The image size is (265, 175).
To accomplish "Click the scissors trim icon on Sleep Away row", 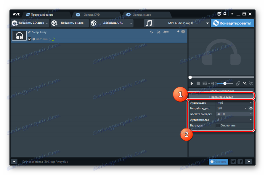I will (159, 32).
